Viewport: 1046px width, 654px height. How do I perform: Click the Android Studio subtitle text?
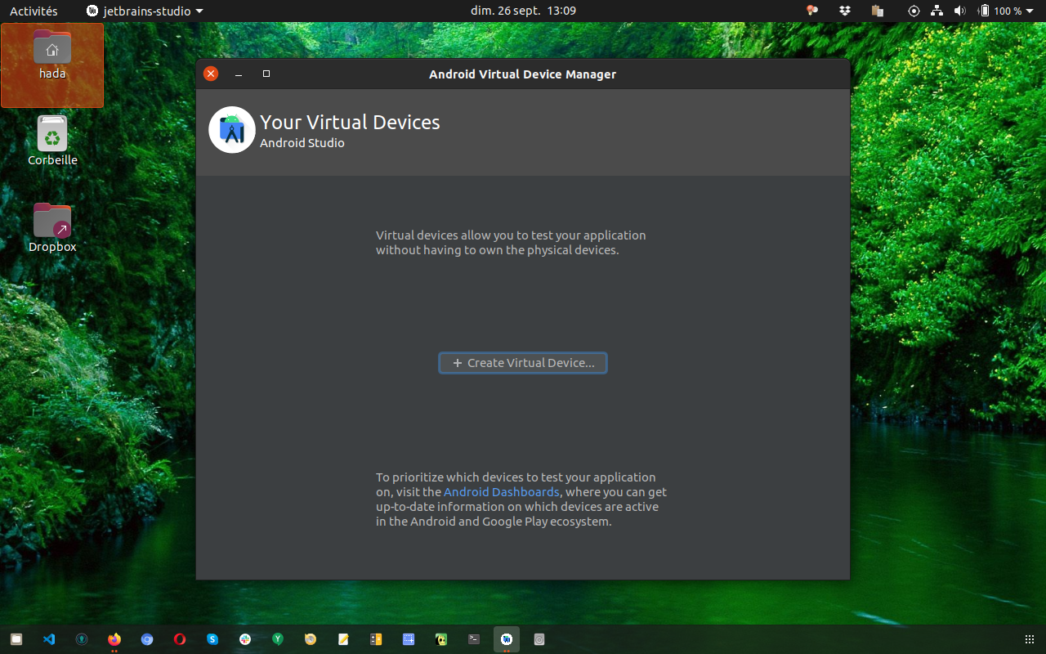(x=302, y=143)
